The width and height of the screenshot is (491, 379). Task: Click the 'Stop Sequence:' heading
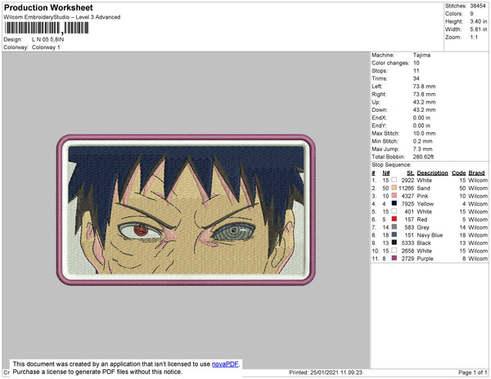[x=391, y=165]
